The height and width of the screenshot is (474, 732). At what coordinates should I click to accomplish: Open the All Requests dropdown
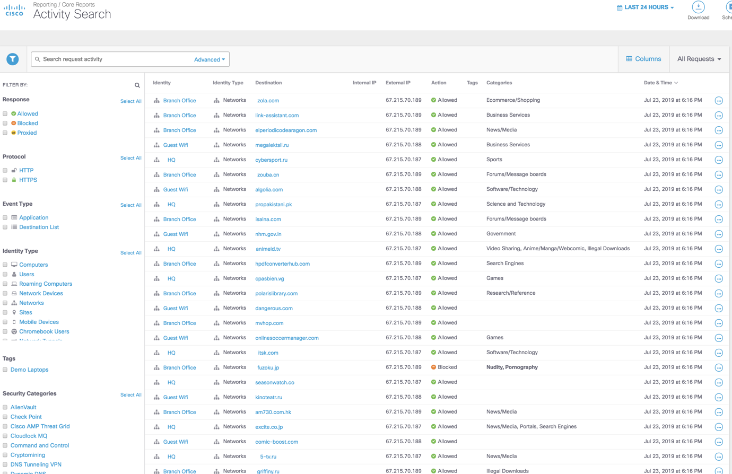pyautogui.click(x=699, y=59)
